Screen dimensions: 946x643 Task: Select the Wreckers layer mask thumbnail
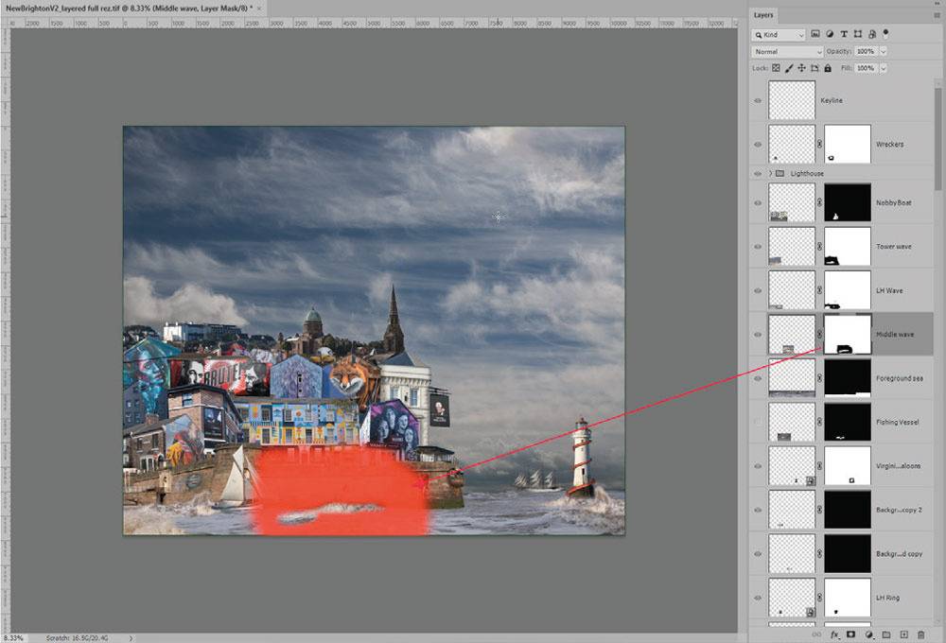click(x=847, y=144)
